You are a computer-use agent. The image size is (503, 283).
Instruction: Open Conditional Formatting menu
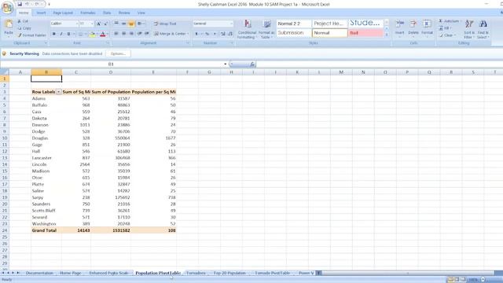point(247,29)
